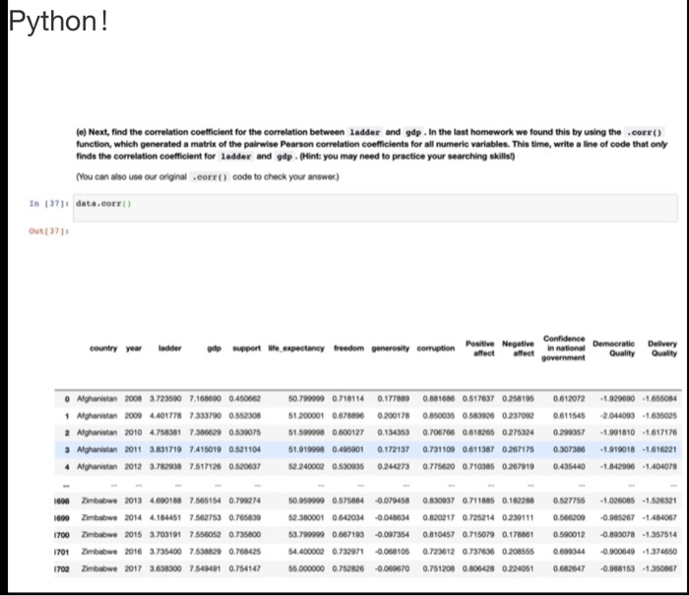The width and height of the screenshot is (689, 596).
Task: Click the 'Democratic Quality' column header
Action: (x=613, y=349)
